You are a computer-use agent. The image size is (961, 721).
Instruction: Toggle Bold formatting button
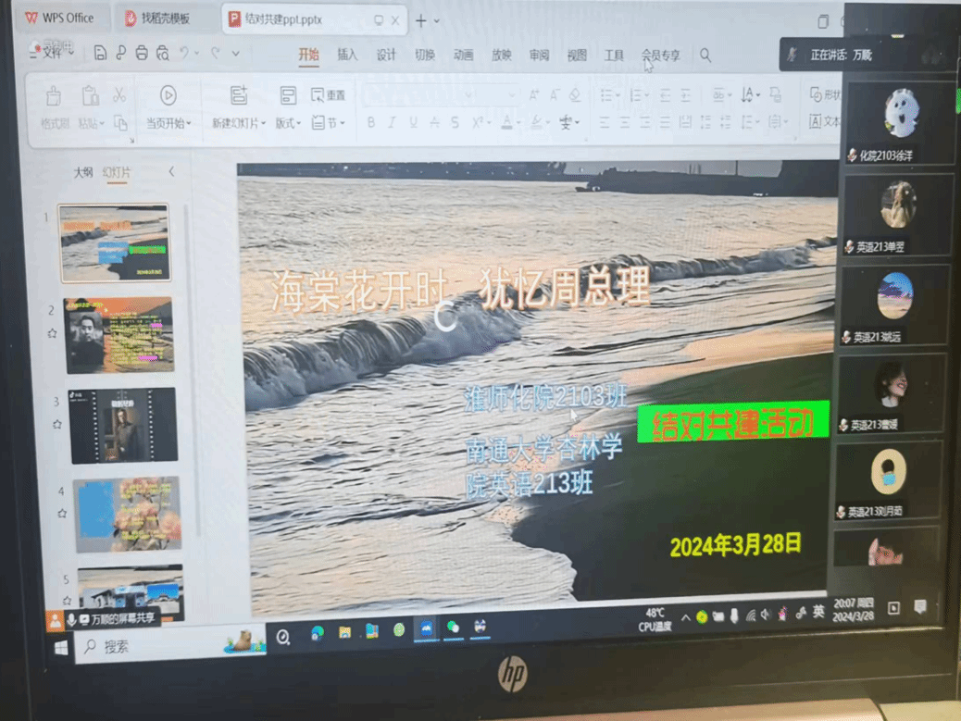tap(370, 123)
